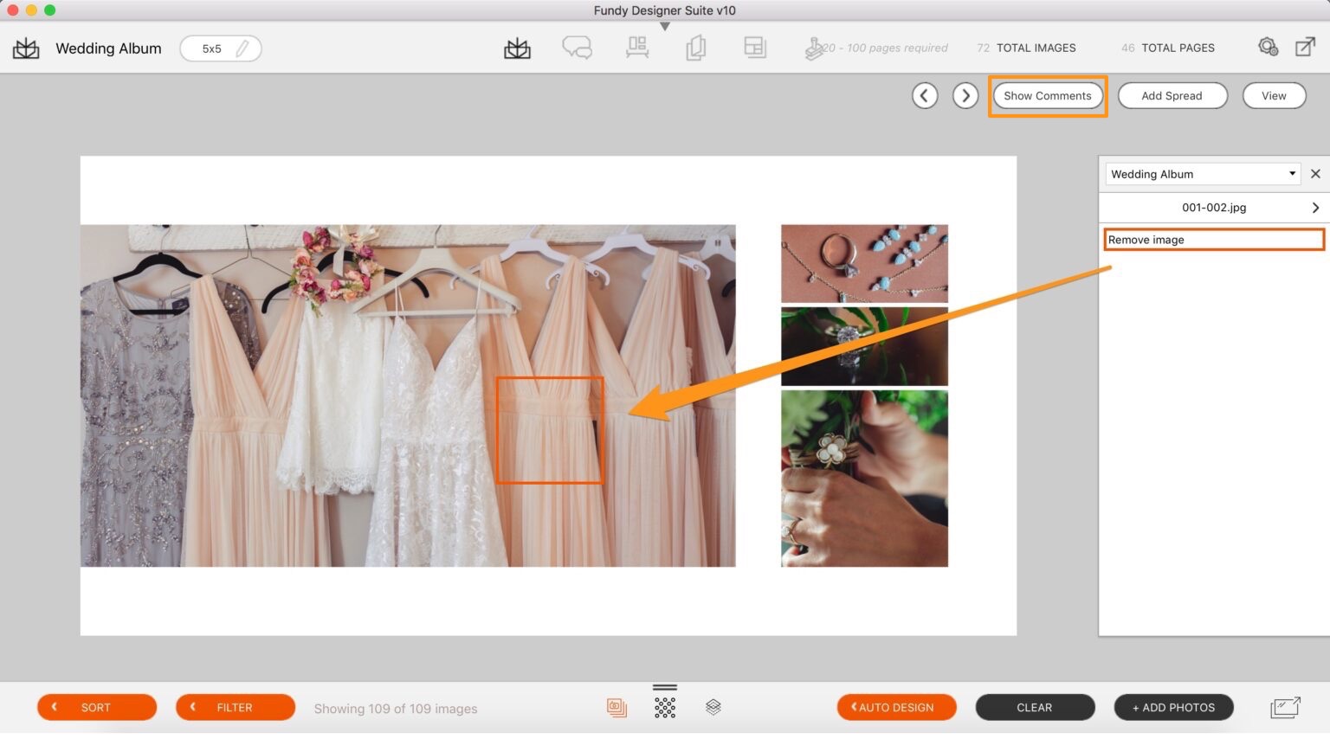Click the triangle marker below the title bar

pos(665,27)
